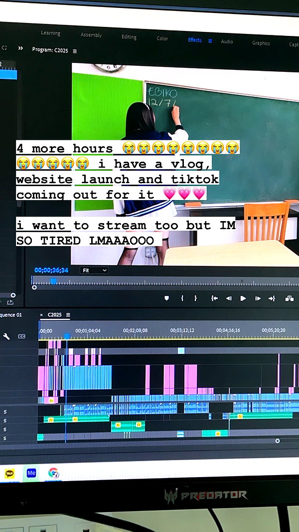
Task: Play the C2025 sequence in Program monitor
Action: pyautogui.click(x=243, y=298)
